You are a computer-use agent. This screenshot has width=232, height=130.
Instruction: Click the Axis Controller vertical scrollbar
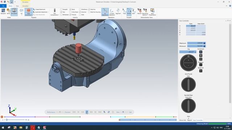pos(230,64)
